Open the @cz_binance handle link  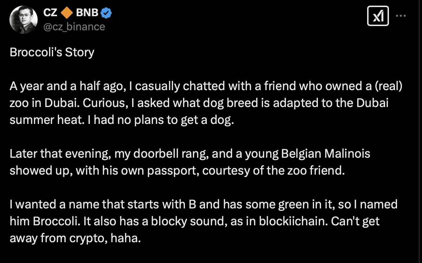pyautogui.click(x=74, y=27)
